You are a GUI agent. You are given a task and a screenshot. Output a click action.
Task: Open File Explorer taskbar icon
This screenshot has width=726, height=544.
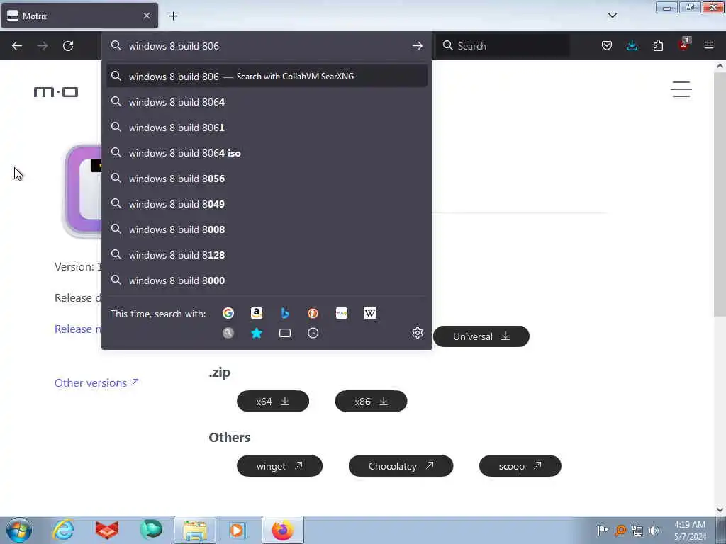click(195, 530)
